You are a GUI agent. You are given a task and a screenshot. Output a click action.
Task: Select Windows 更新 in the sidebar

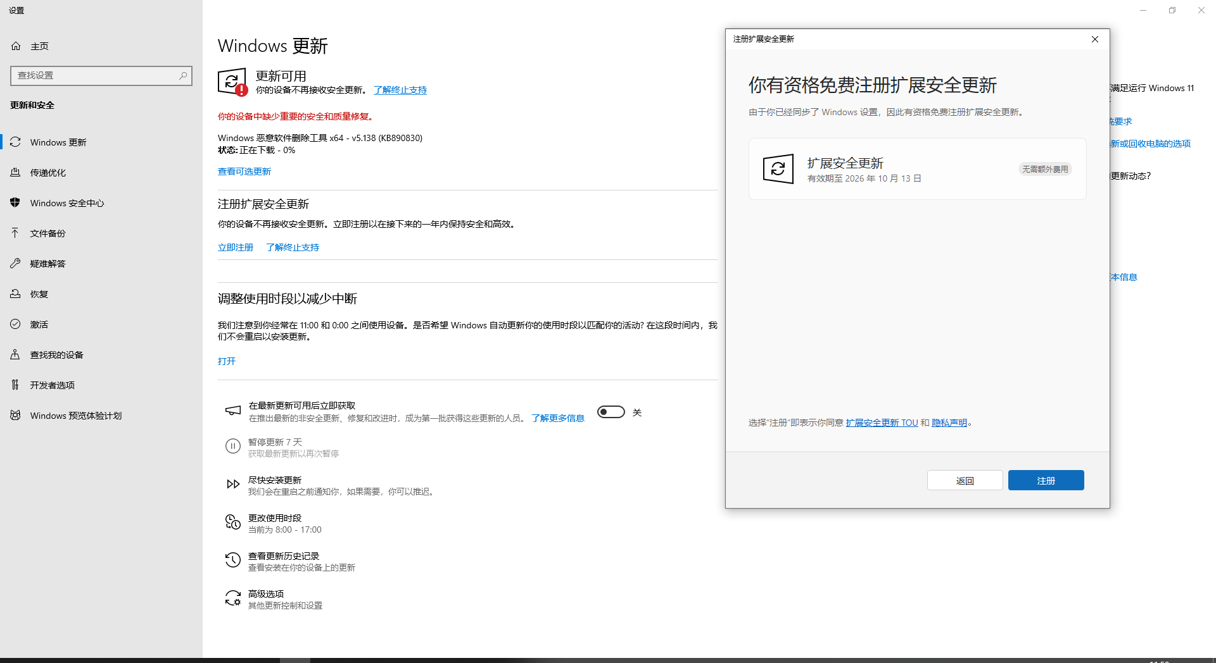101,142
